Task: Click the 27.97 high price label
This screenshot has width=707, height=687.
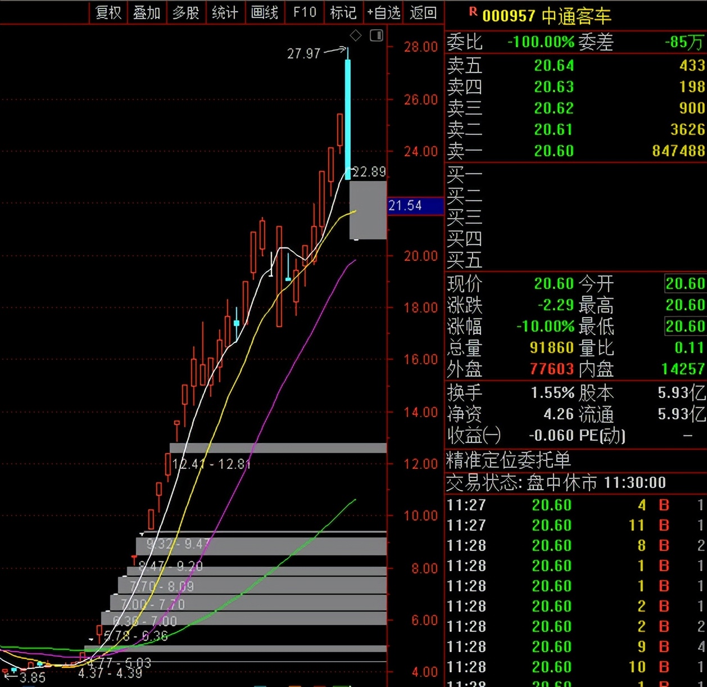Action: 303,53
